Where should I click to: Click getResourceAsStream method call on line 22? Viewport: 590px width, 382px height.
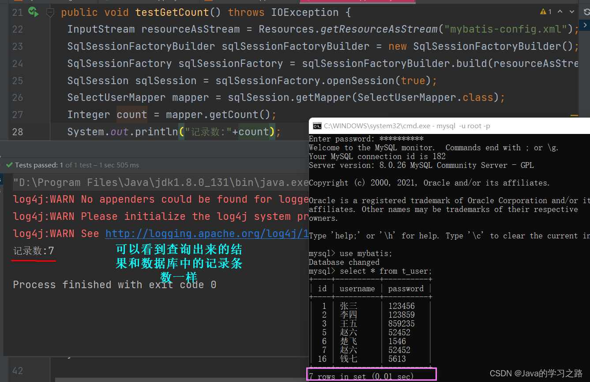[x=379, y=30]
